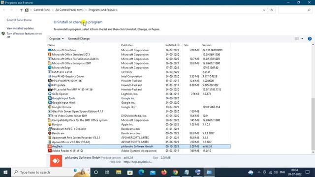The image size is (315, 177).
Task: Select Apowersoft Free Screen Recorder V3.2.1
Action: pos(139,138)
